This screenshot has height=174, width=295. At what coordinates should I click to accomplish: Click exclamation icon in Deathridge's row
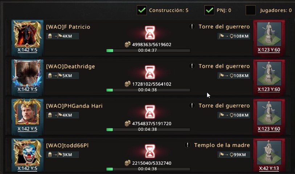pos(192,66)
